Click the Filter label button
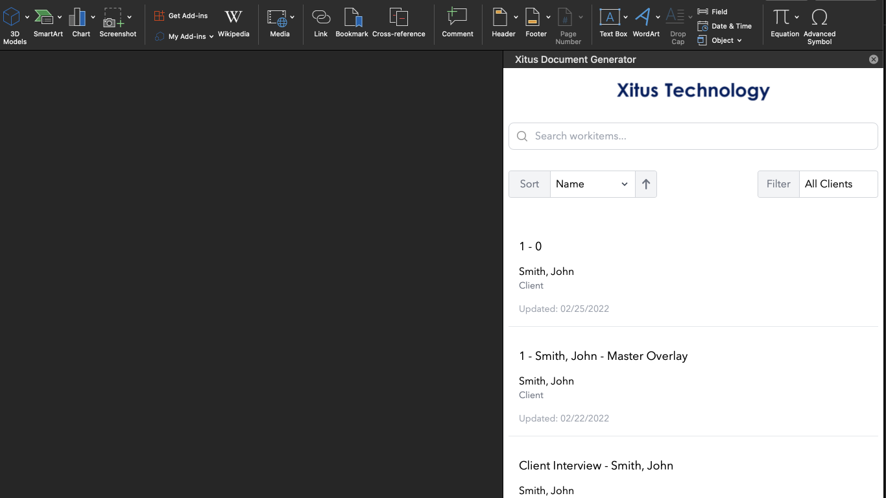886x498 pixels. tap(778, 184)
